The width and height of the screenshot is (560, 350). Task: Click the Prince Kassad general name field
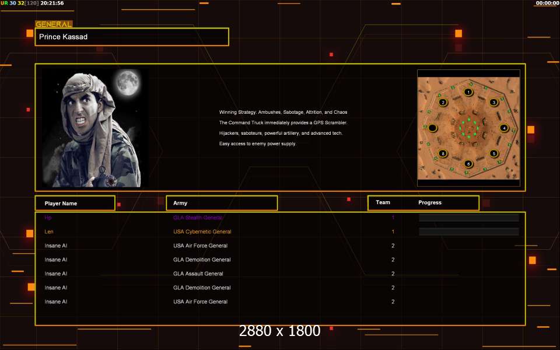[132, 37]
